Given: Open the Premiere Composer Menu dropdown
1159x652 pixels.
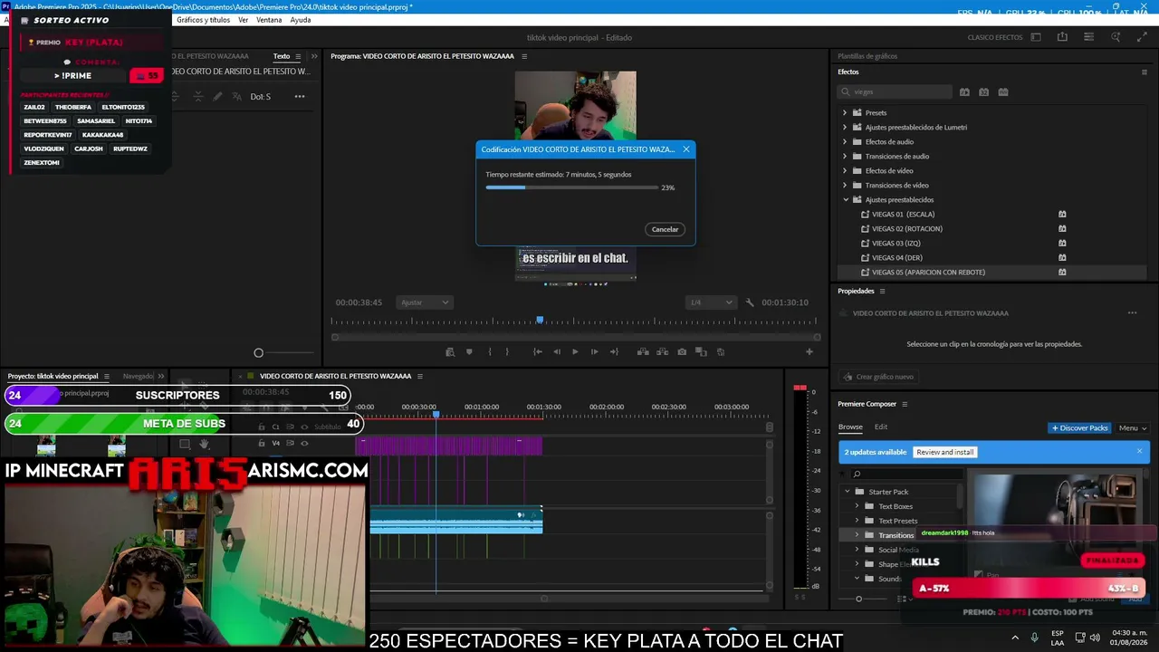Looking at the screenshot, I should tap(1132, 428).
